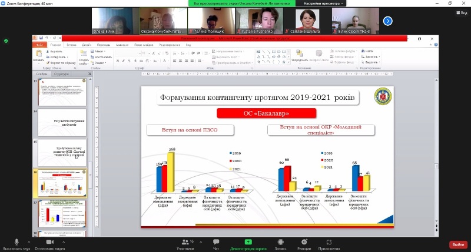471x252 pixels.
Task: Toggle underline formatting in ribbon
Action: pyautogui.click(x=129, y=61)
